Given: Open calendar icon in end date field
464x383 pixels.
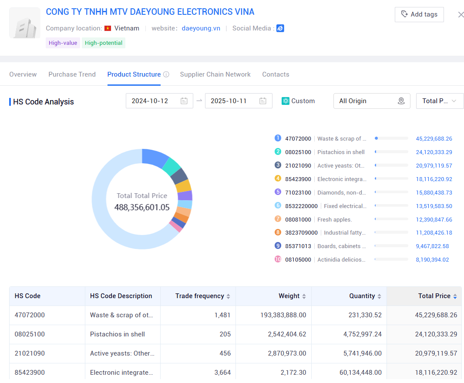Looking at the screenshot, I should click(x=263, y=101).
